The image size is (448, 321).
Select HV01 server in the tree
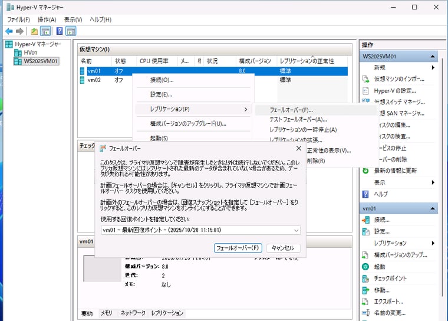click(x=30, y=53)
